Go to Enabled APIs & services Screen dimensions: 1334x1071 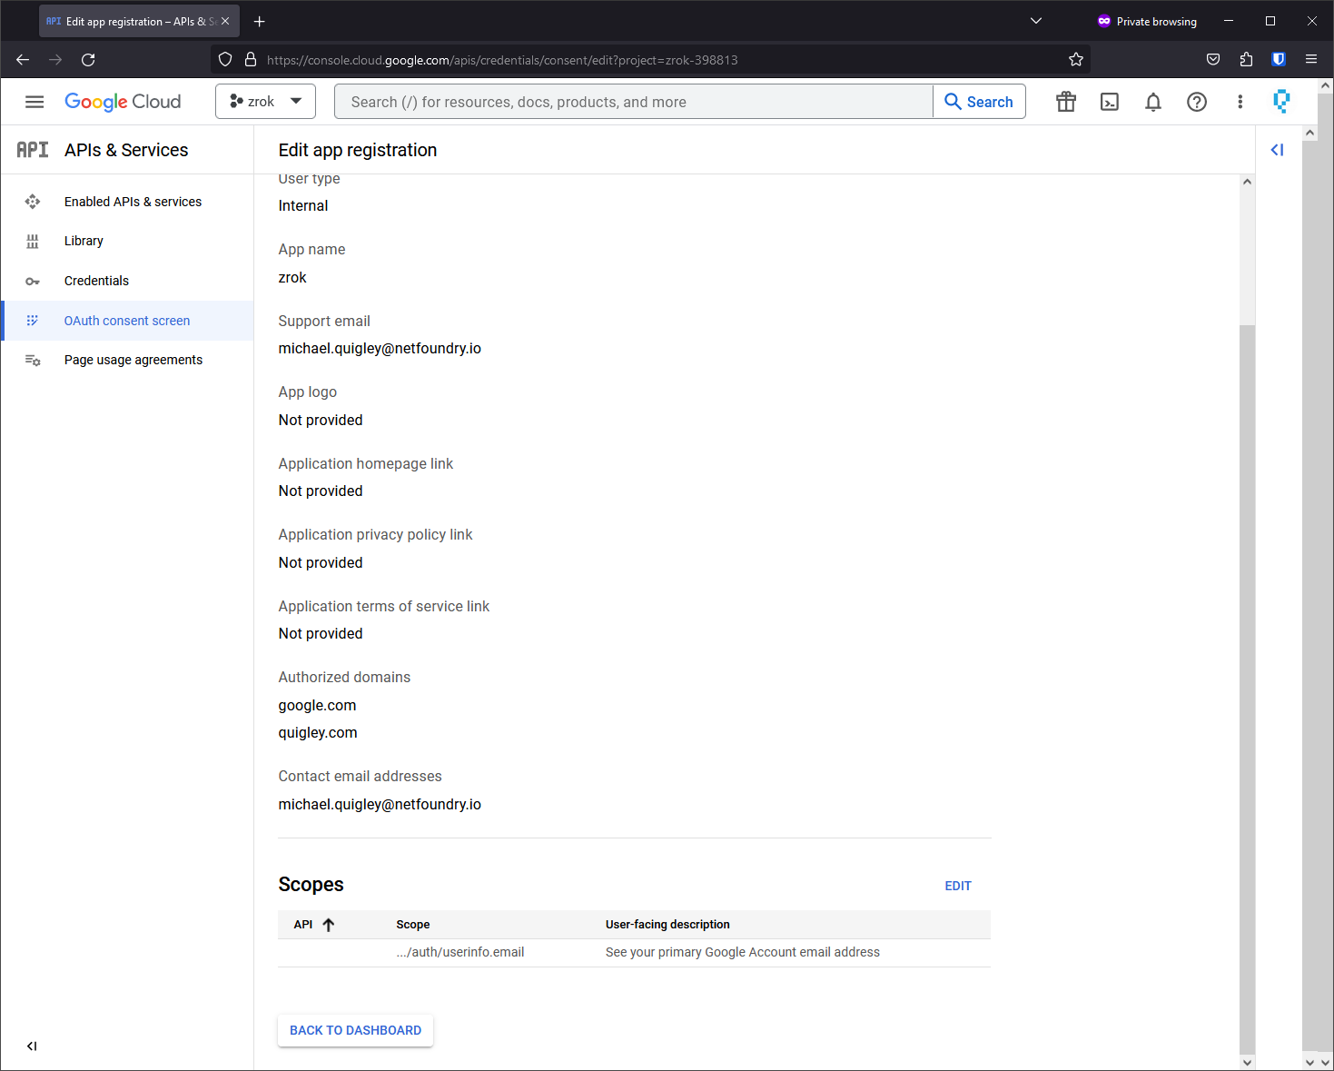pyautogui.click(x=133, y=202)
